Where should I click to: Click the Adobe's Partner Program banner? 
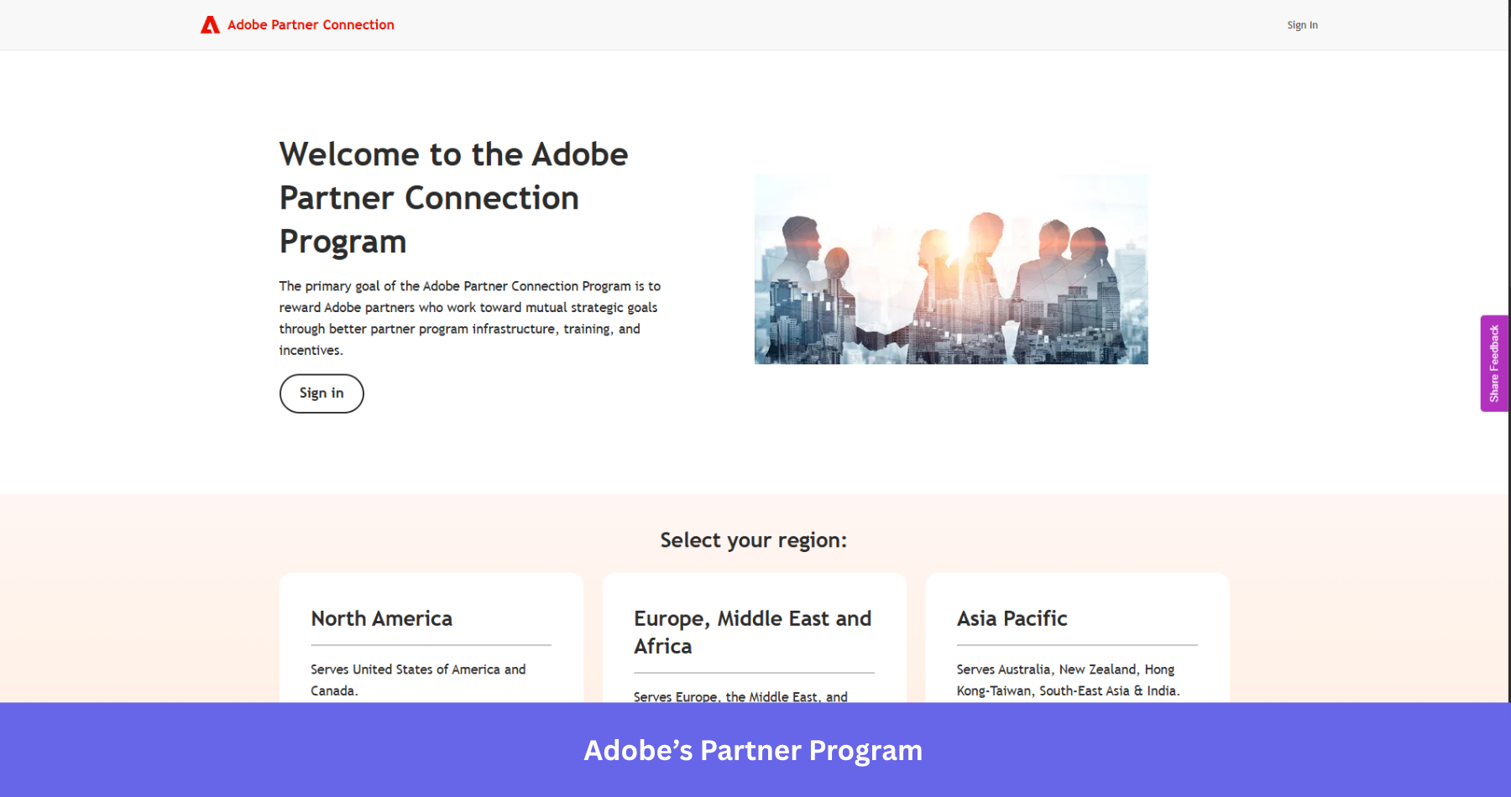(753, 750)
